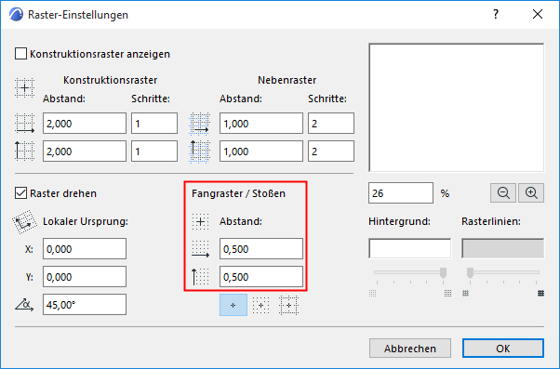Click the zoom out magnifier button

coord(503,193)
